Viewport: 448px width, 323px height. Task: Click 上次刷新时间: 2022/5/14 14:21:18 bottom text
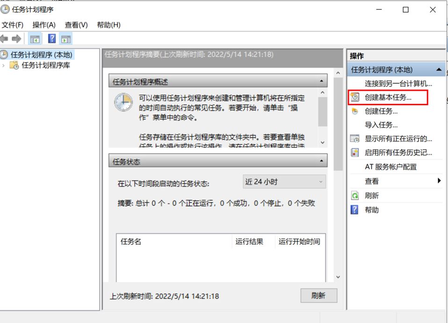(x=164, y=296)
